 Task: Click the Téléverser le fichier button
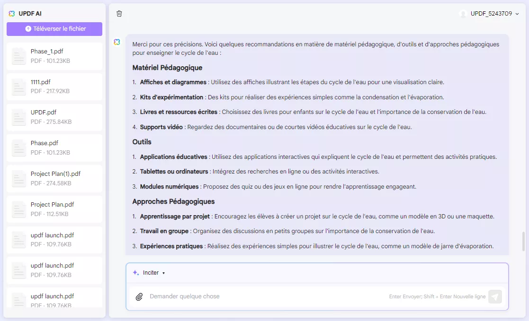click(54, 29)
